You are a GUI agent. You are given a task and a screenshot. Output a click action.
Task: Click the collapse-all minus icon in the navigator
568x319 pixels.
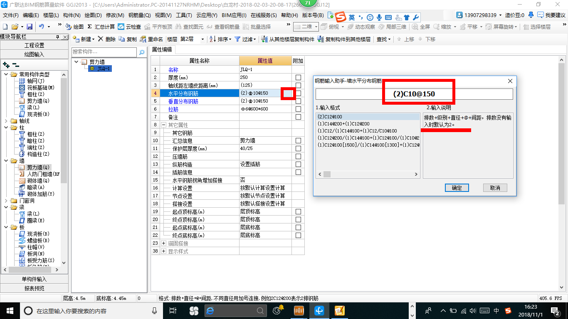pos(15,65)
